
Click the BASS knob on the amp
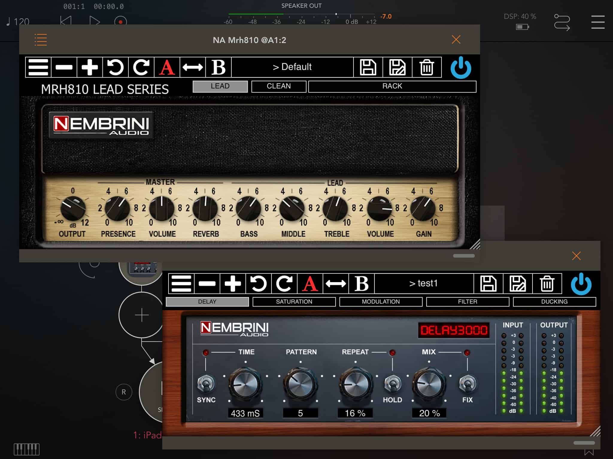pos(248,209)
